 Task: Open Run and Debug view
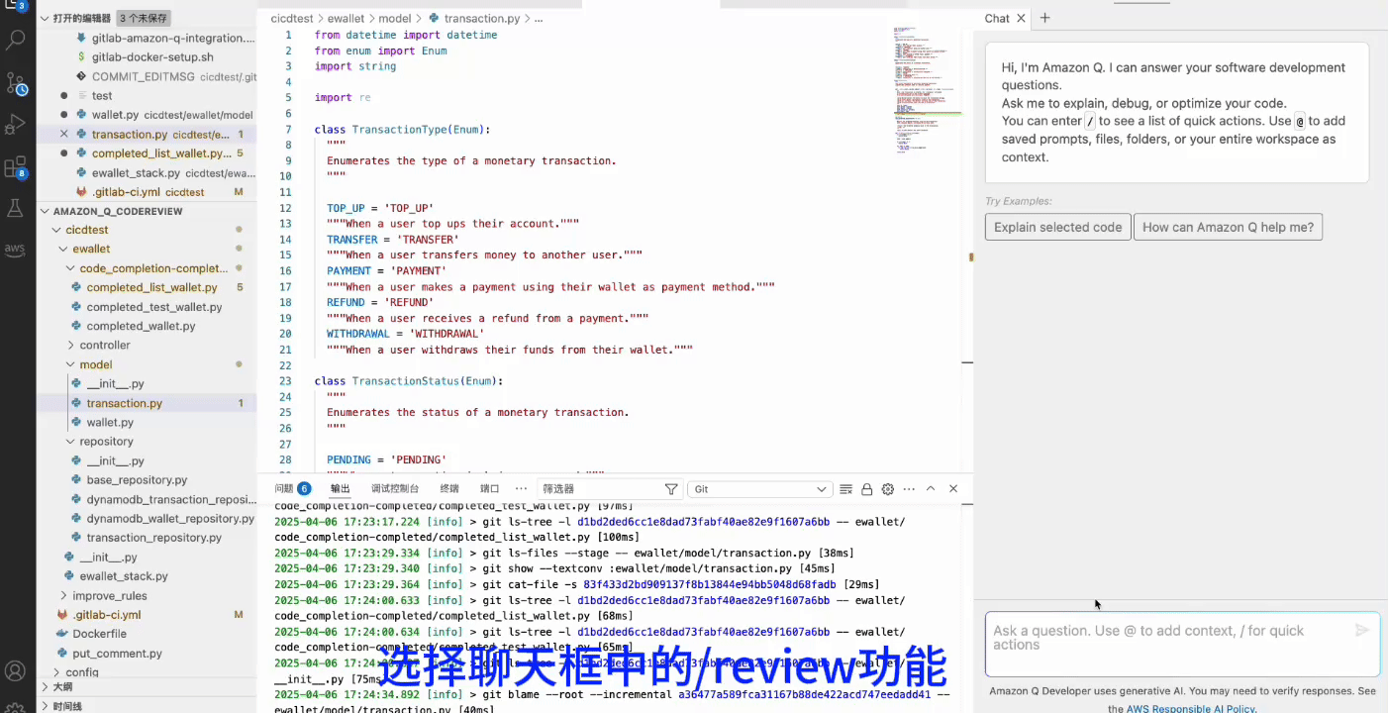[16, 125]
